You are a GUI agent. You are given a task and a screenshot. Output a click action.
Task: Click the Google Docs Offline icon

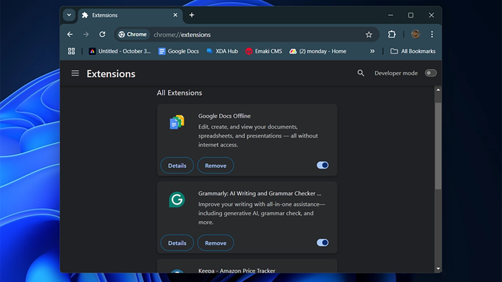click(177, 122)
